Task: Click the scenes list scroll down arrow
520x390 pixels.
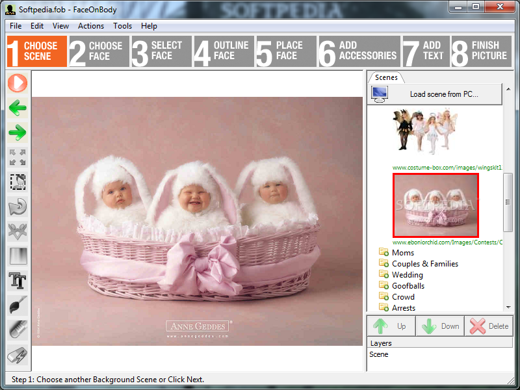Action: coord(508,307)
